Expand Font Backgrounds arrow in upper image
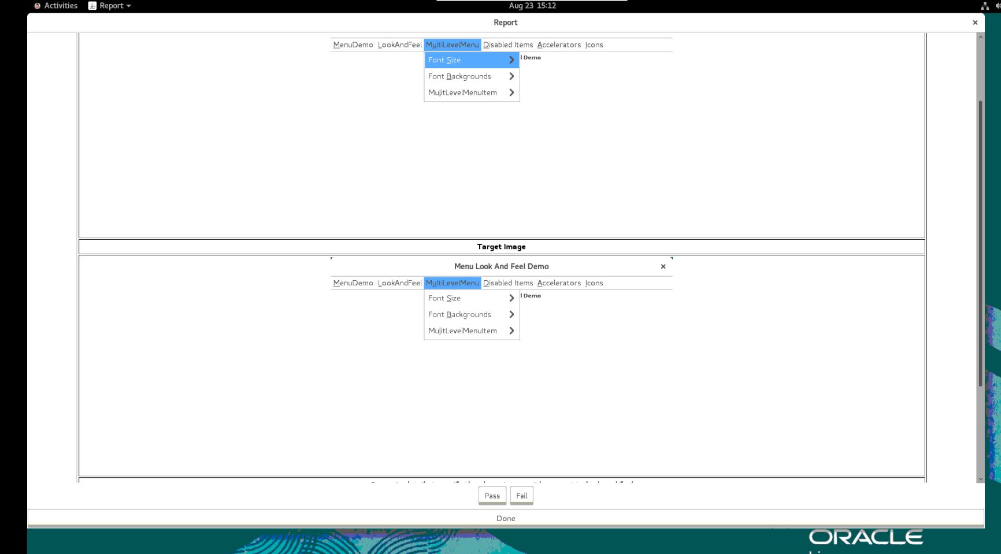 [511, 76]
